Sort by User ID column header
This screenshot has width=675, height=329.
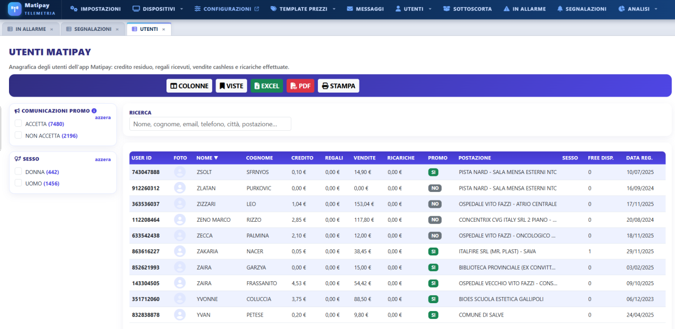coord(142,158)
